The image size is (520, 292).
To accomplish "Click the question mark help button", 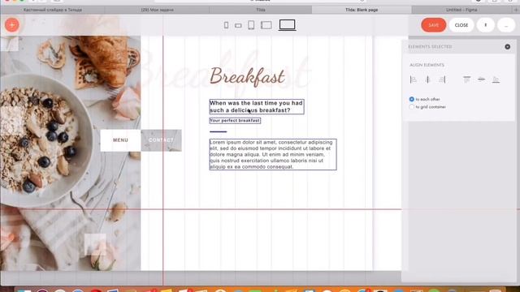I will 486,25.
